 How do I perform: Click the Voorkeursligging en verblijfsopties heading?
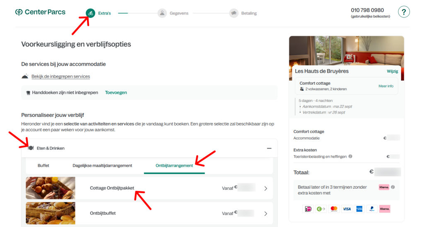click(x=76, y=44)
